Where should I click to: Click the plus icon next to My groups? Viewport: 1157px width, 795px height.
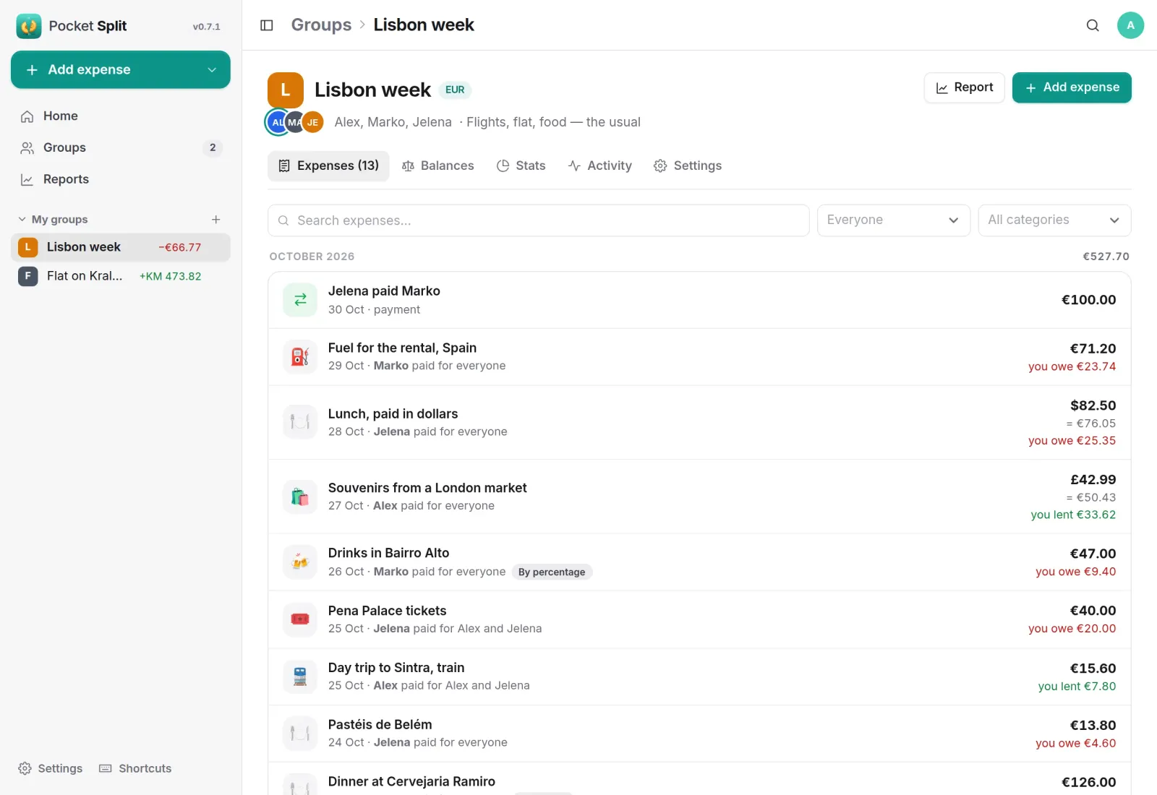(x=215, y=220)
